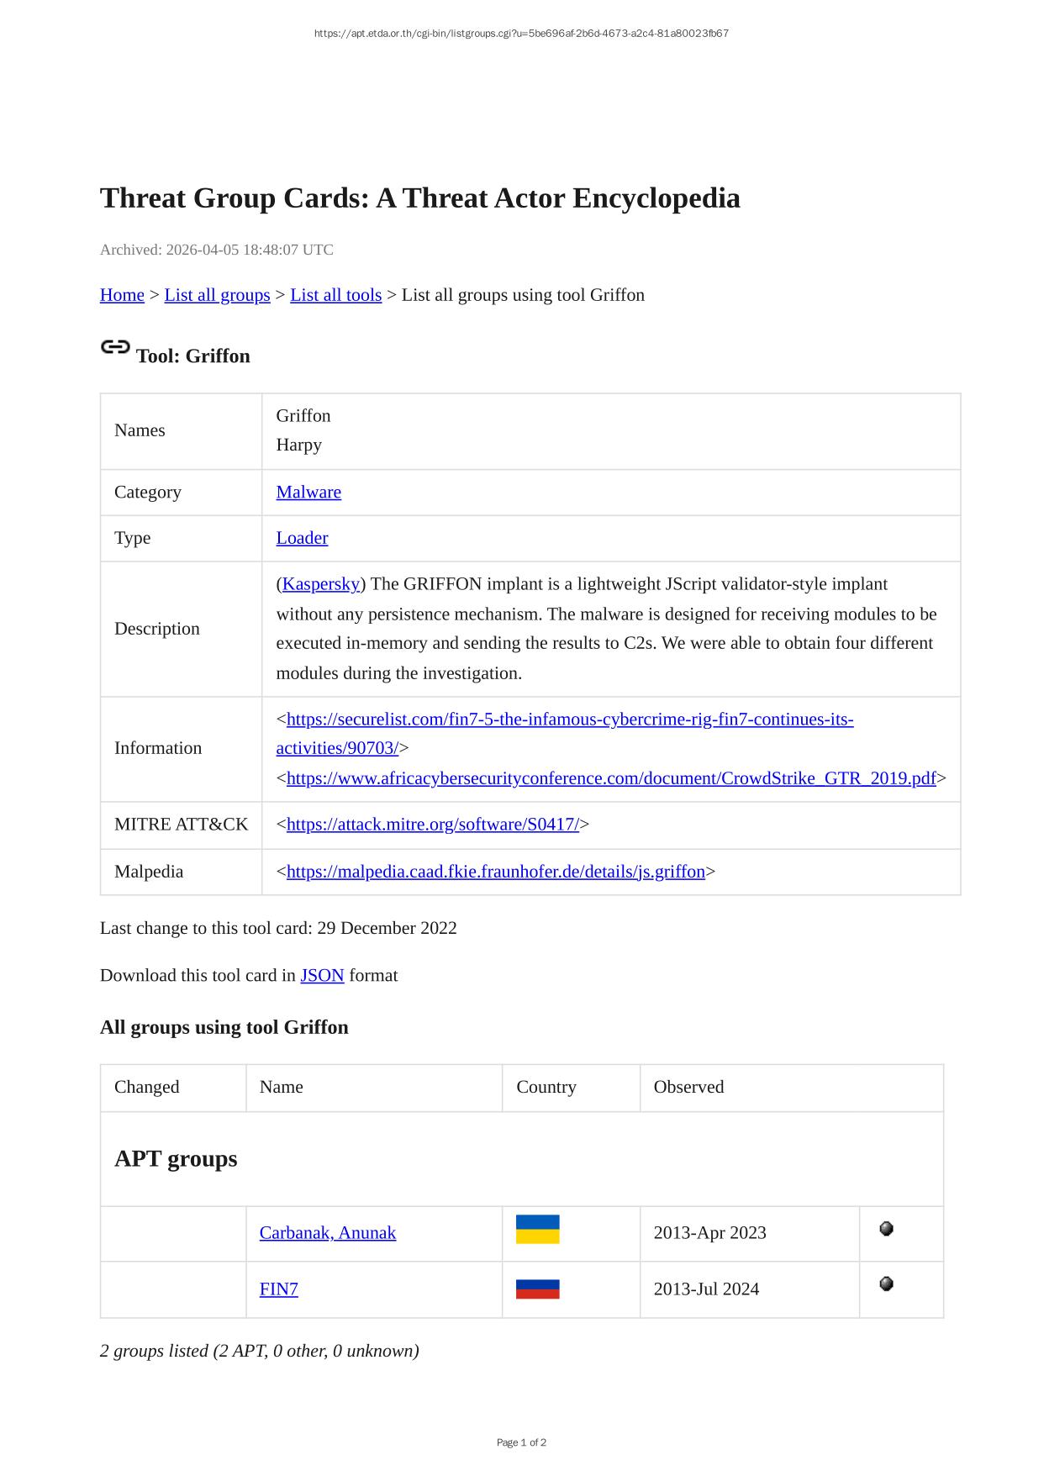Open List all groups breadcrumb
The height and width of the screenshot is (1476, 1044).
click(x=217, y=295)
